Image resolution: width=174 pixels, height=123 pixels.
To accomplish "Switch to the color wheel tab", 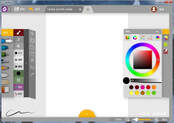I will [135, 37].
